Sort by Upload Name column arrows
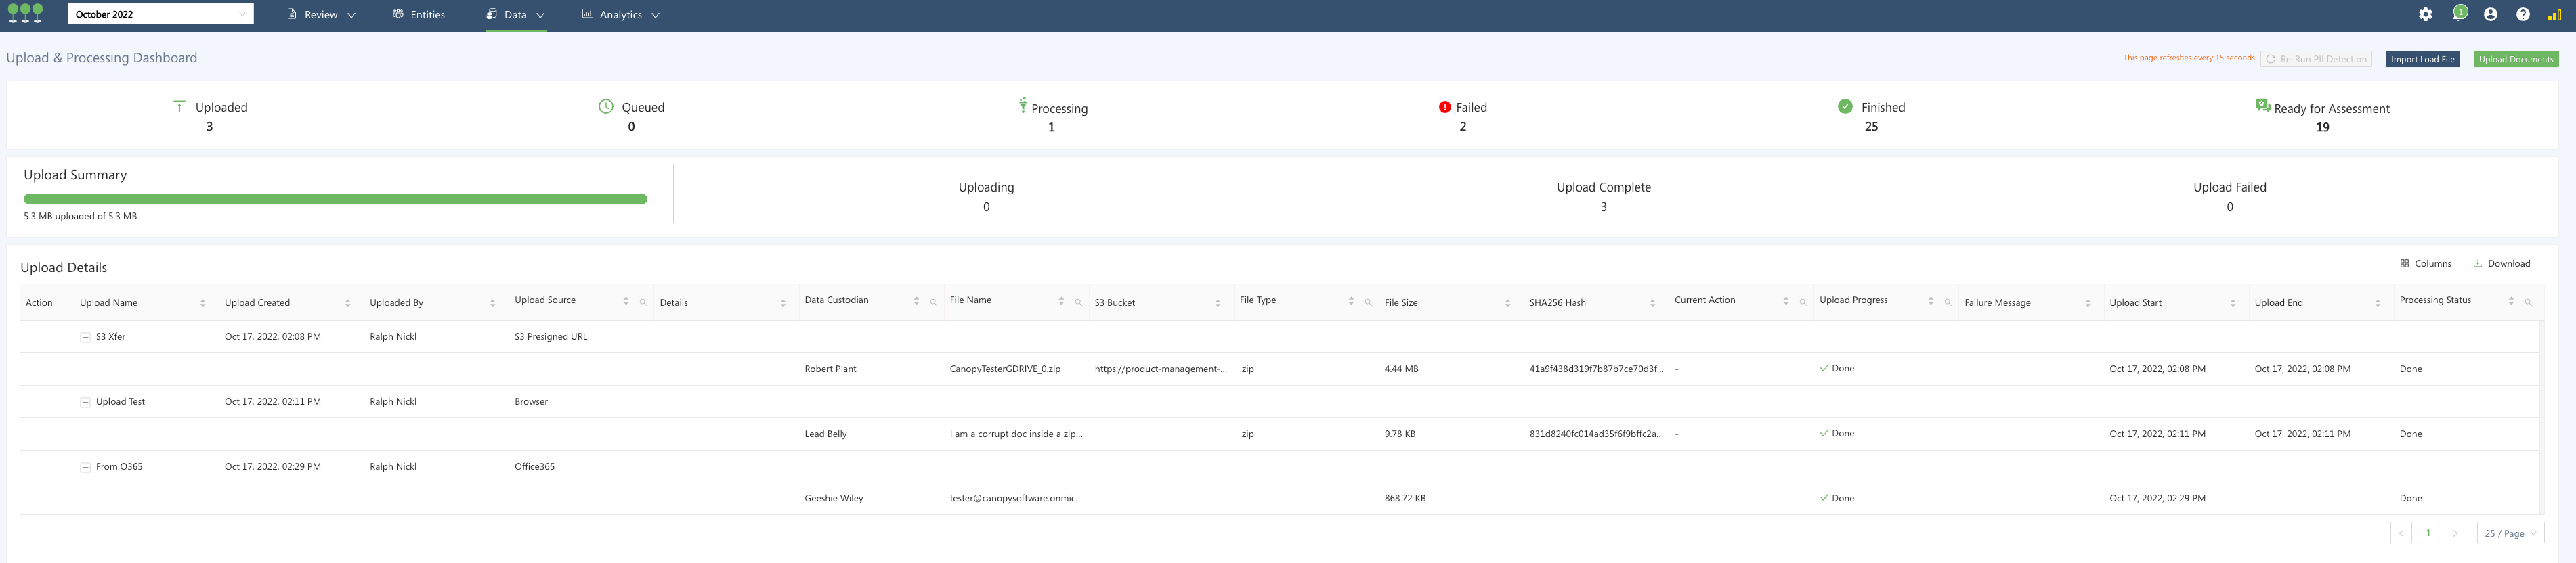 coord(203,303)
